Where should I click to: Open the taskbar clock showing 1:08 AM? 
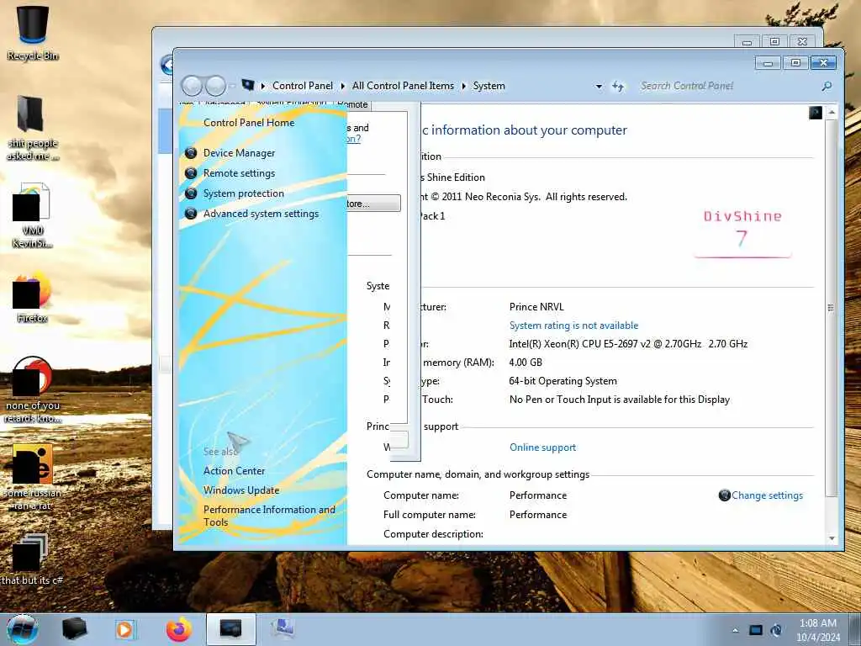tap(818, 630)
